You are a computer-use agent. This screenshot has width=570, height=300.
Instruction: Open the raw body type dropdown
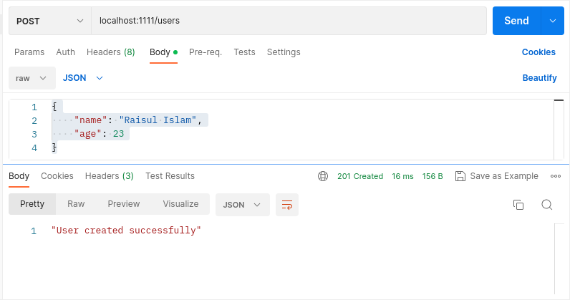(x=32, y=77)
